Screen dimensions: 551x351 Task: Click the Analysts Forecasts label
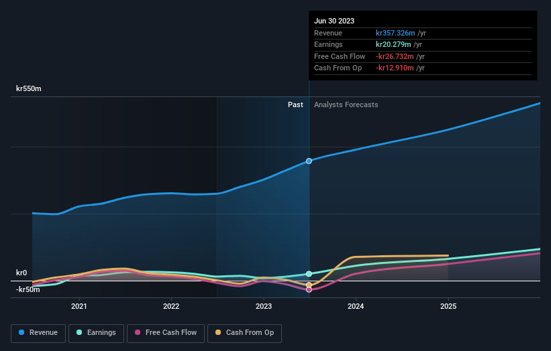pos(346,105)
